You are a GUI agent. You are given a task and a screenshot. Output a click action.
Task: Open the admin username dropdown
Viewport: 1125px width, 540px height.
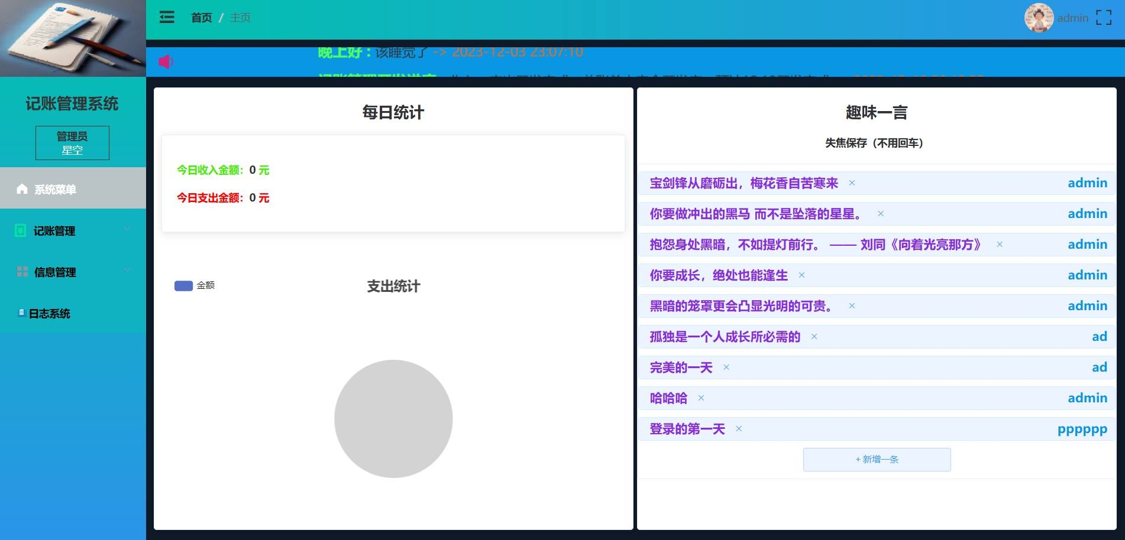tap(1072, 18)
